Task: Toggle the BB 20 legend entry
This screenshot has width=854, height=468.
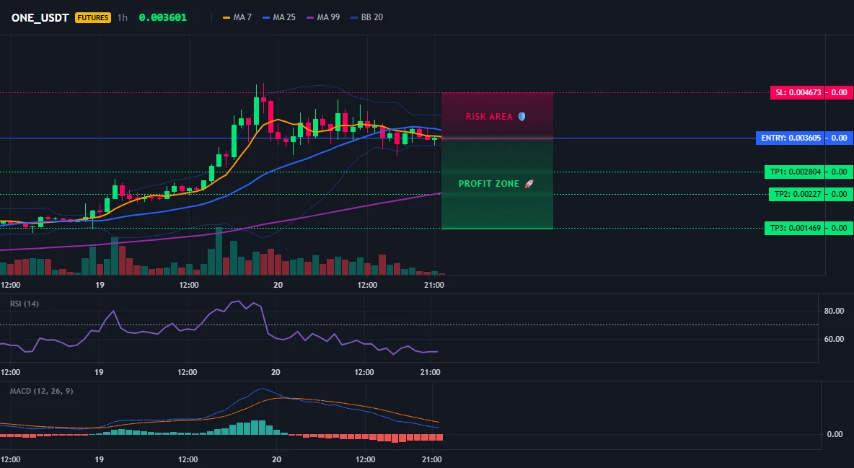Action: point(367,17)
